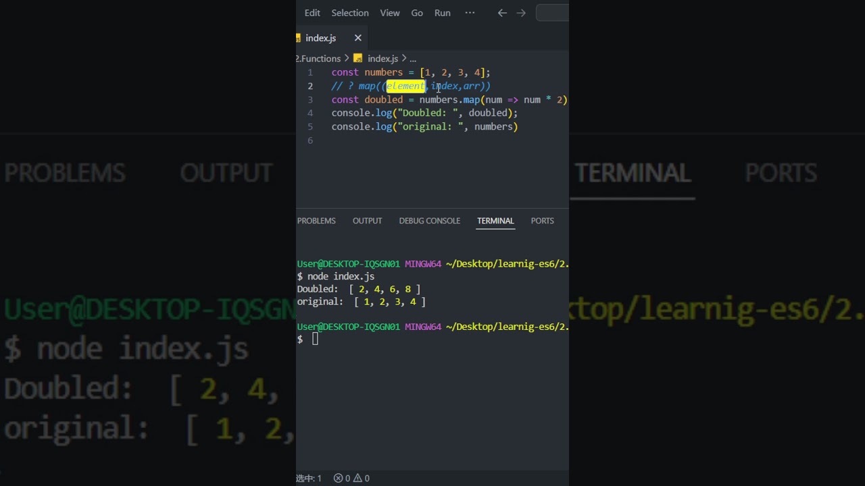
Task: Close the index.js editor tab
Action: coord(358,38)
